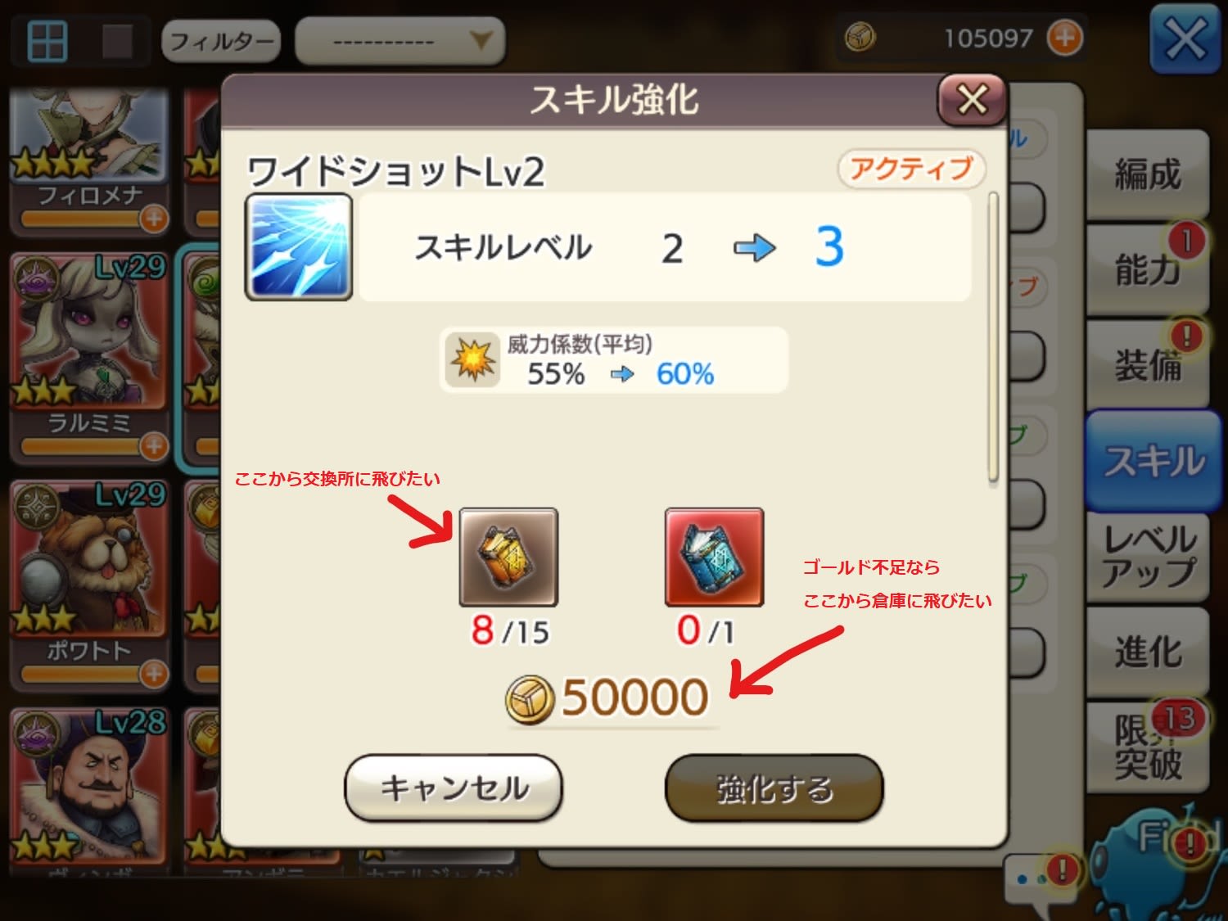Switch to the single square view icon
Screen dimensions: 1228x921
click(117, 41)
